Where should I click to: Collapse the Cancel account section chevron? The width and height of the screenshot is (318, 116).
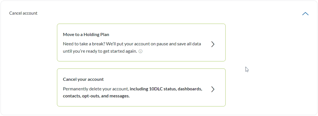pyautogui.click(x=305, y=14)
